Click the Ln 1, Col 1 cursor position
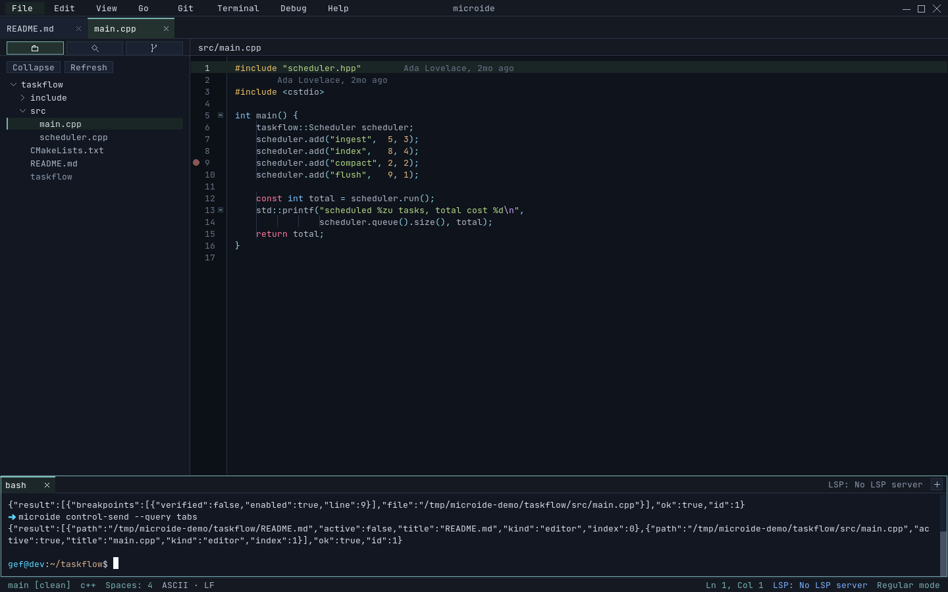 point(735,585)
